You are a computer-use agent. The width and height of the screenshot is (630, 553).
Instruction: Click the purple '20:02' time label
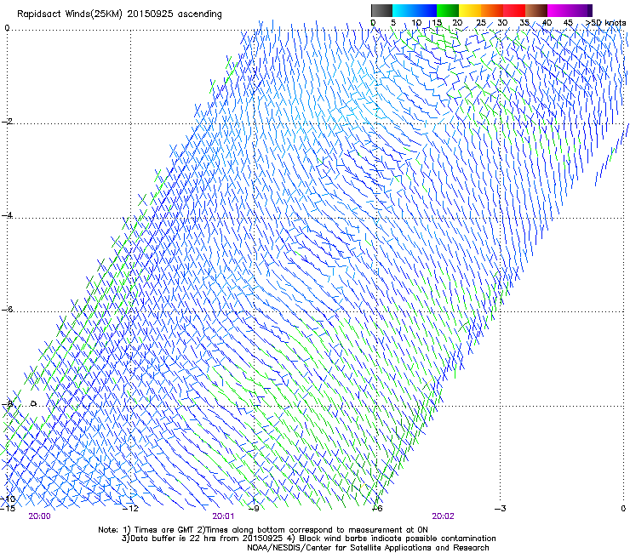click(x=443, y=516)
